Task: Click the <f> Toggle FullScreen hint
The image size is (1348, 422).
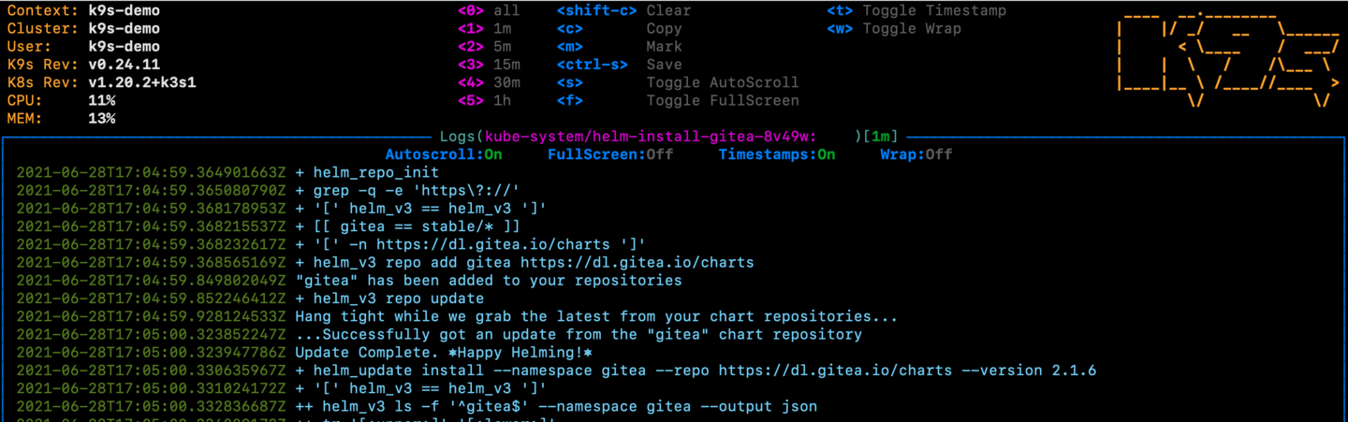Action: (678, 100)
